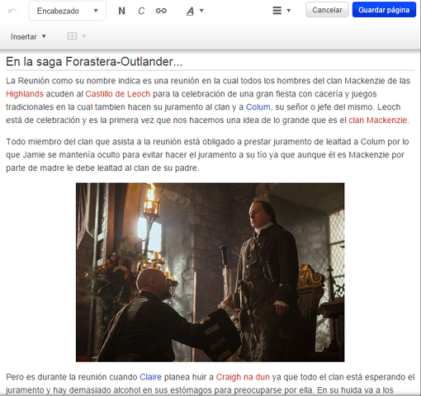Click the undo arrow icon
The image size is (421, 396).
coord(12,11)
